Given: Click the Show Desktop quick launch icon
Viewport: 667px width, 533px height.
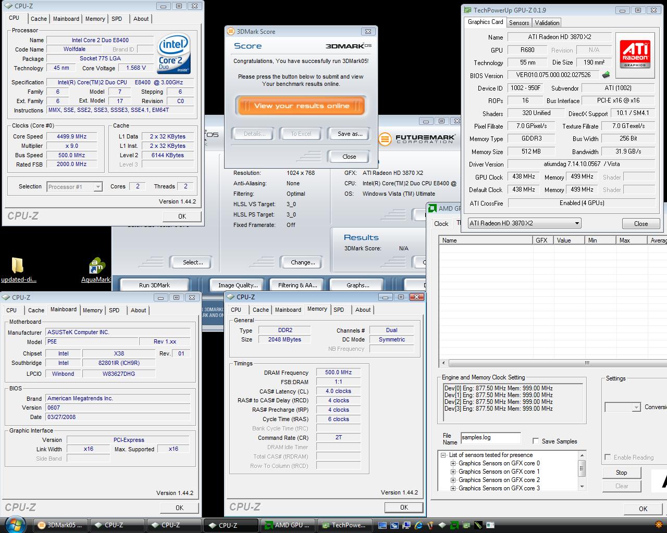Looking at the screenshot, I should tap(382, 525).
